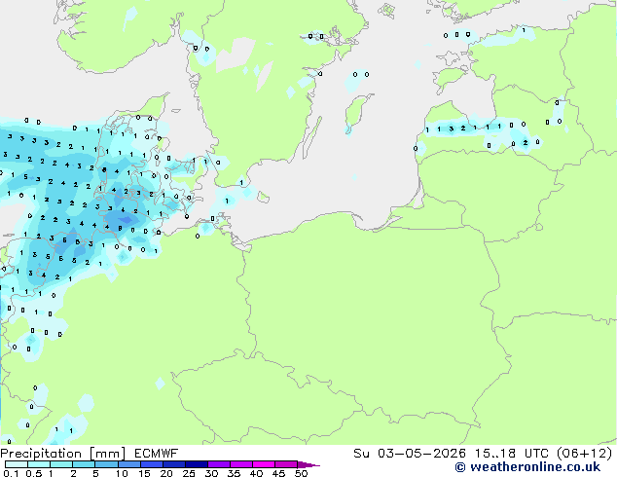The image size is (617, 477).
Task: Click the 1–2 mm legend color swatch
Action: pyautogui.click(x=61, y=464)
